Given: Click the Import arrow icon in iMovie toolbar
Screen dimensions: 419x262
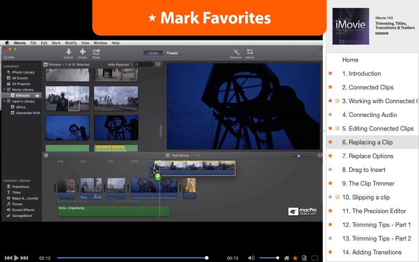Looking at the screenshot, I should pyautogui.click(x=69, y=51).
